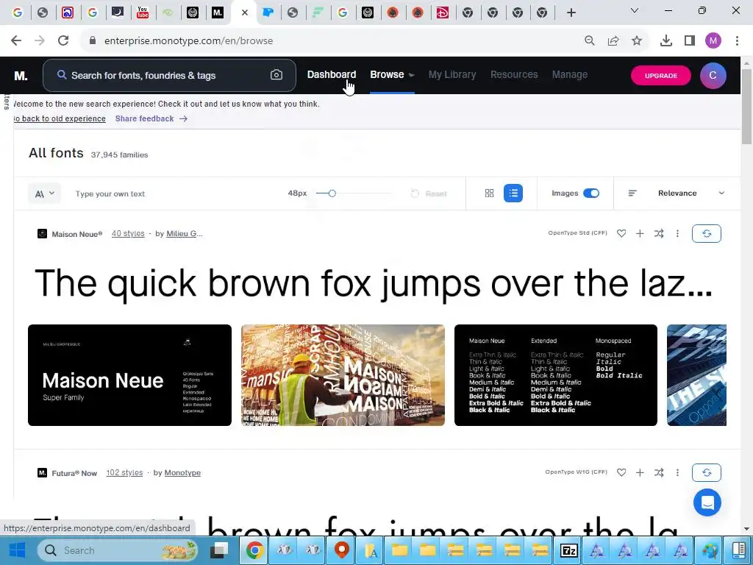Click Futura Now font name
The height and width of the screenshot is (565, 753).
(x=74, y=473)
